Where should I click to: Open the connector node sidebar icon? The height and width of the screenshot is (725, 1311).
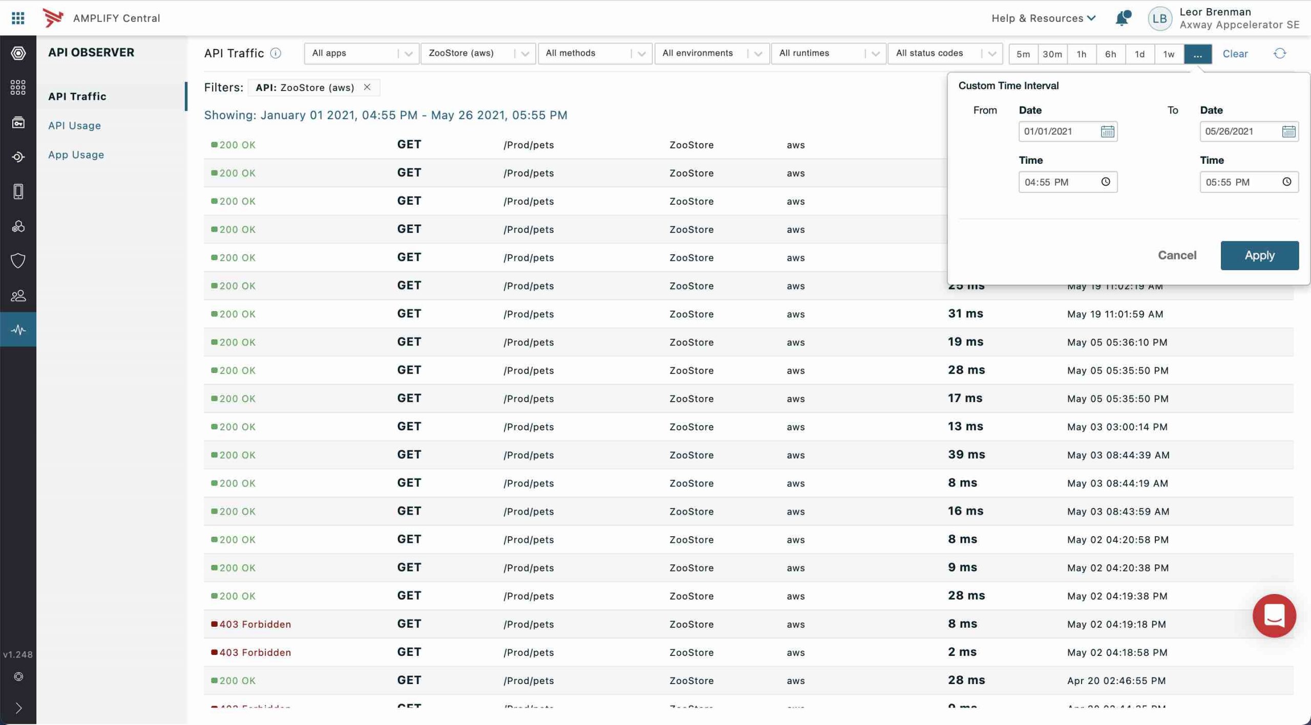click(18, 157)
